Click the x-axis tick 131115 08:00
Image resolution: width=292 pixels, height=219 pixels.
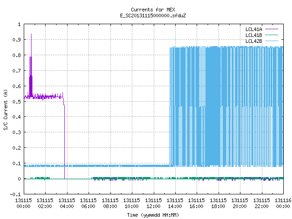[x=110, y=203]
